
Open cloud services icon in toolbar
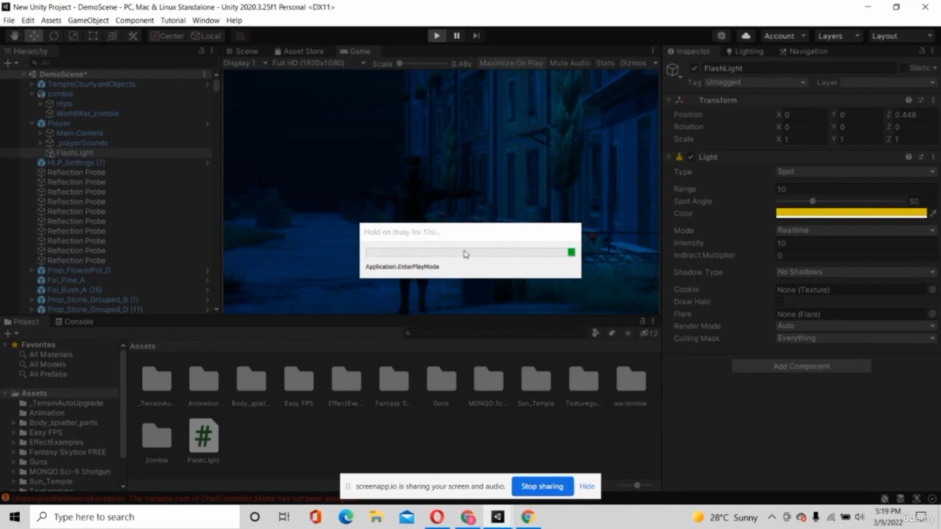pyautogui.click(x=746, y=36)
